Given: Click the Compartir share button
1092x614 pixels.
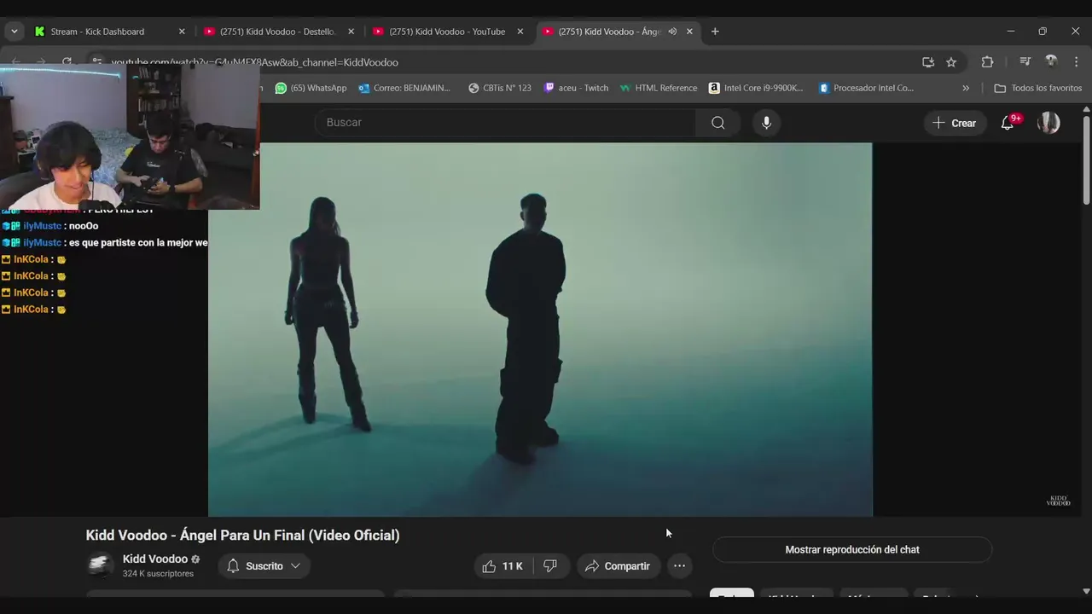Looking at the screenshot, I should [x=618, y=566].
